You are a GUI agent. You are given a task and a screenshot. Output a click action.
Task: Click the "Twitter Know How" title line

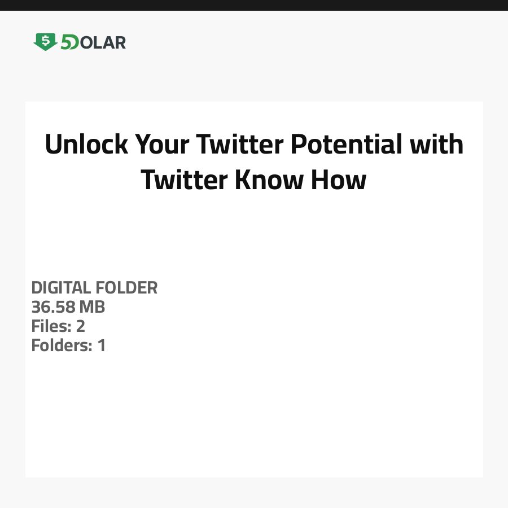254,180
